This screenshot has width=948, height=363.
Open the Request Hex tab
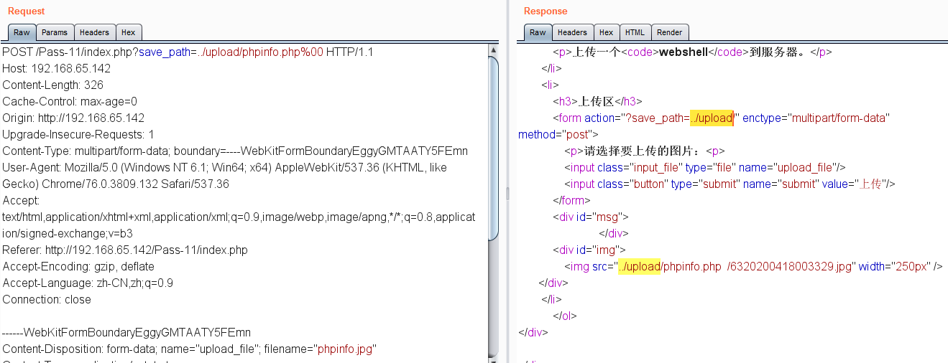(x=128, y=32)
